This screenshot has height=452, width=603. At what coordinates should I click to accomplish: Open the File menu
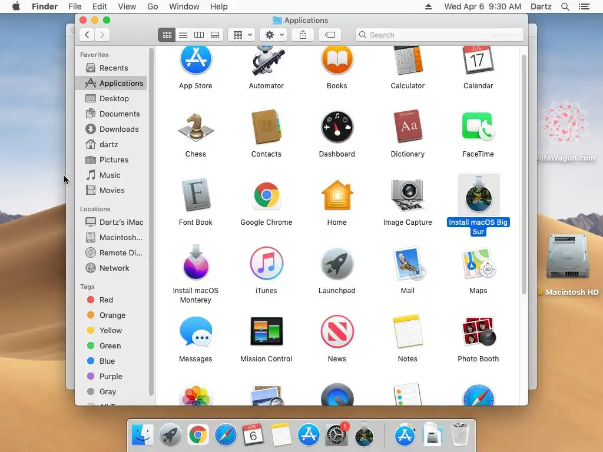click(75, 6)
